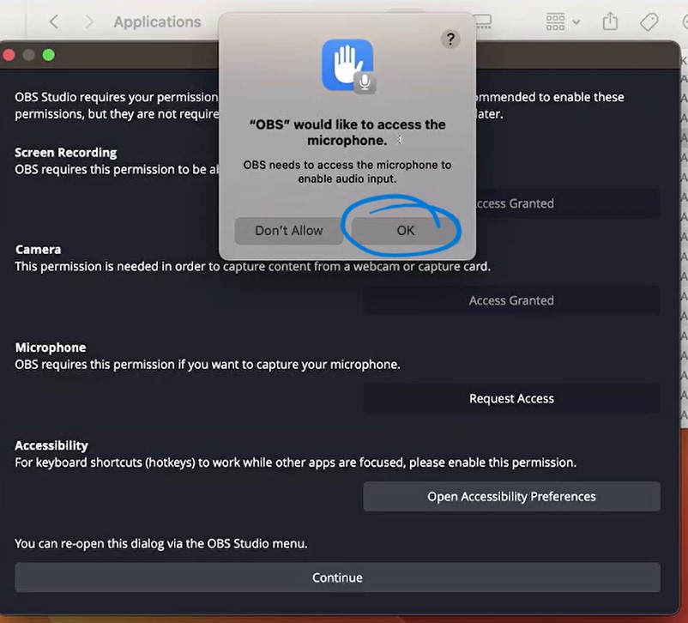Click green zoom button of OBS window
The width and height of the screenshot is (688, 623).
pyautogui.click(x=49, y=55)
